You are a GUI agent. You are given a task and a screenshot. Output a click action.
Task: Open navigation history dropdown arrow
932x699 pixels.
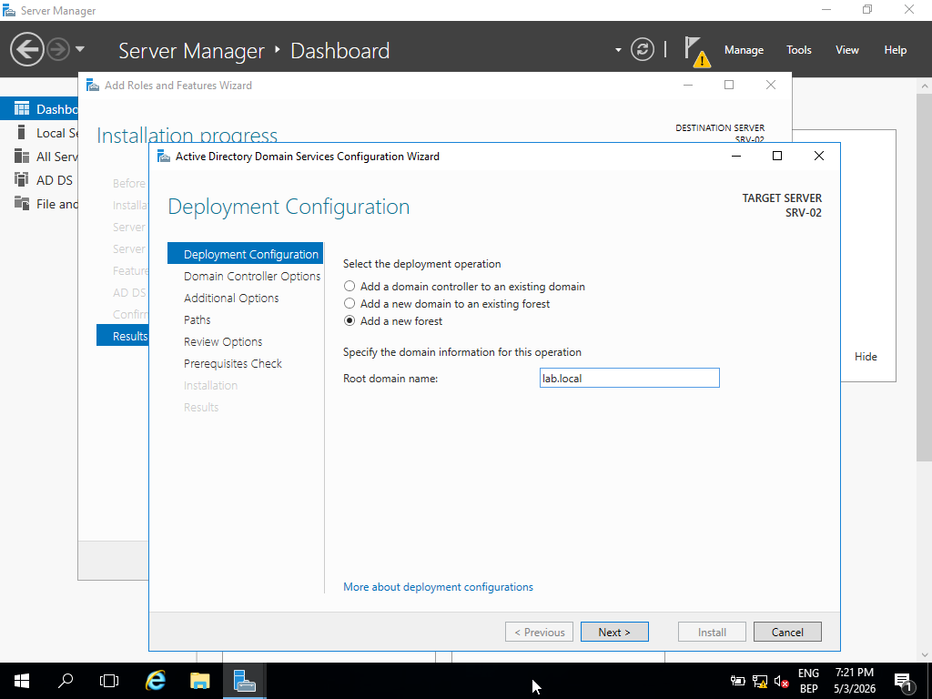coord(80,49)
